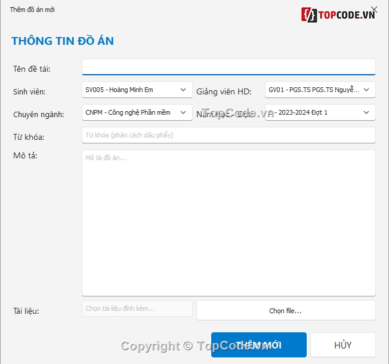Open the 2023-2024 Đợt 1 dropdown
This screenshot has height=364, width=389.
[320, 112]
